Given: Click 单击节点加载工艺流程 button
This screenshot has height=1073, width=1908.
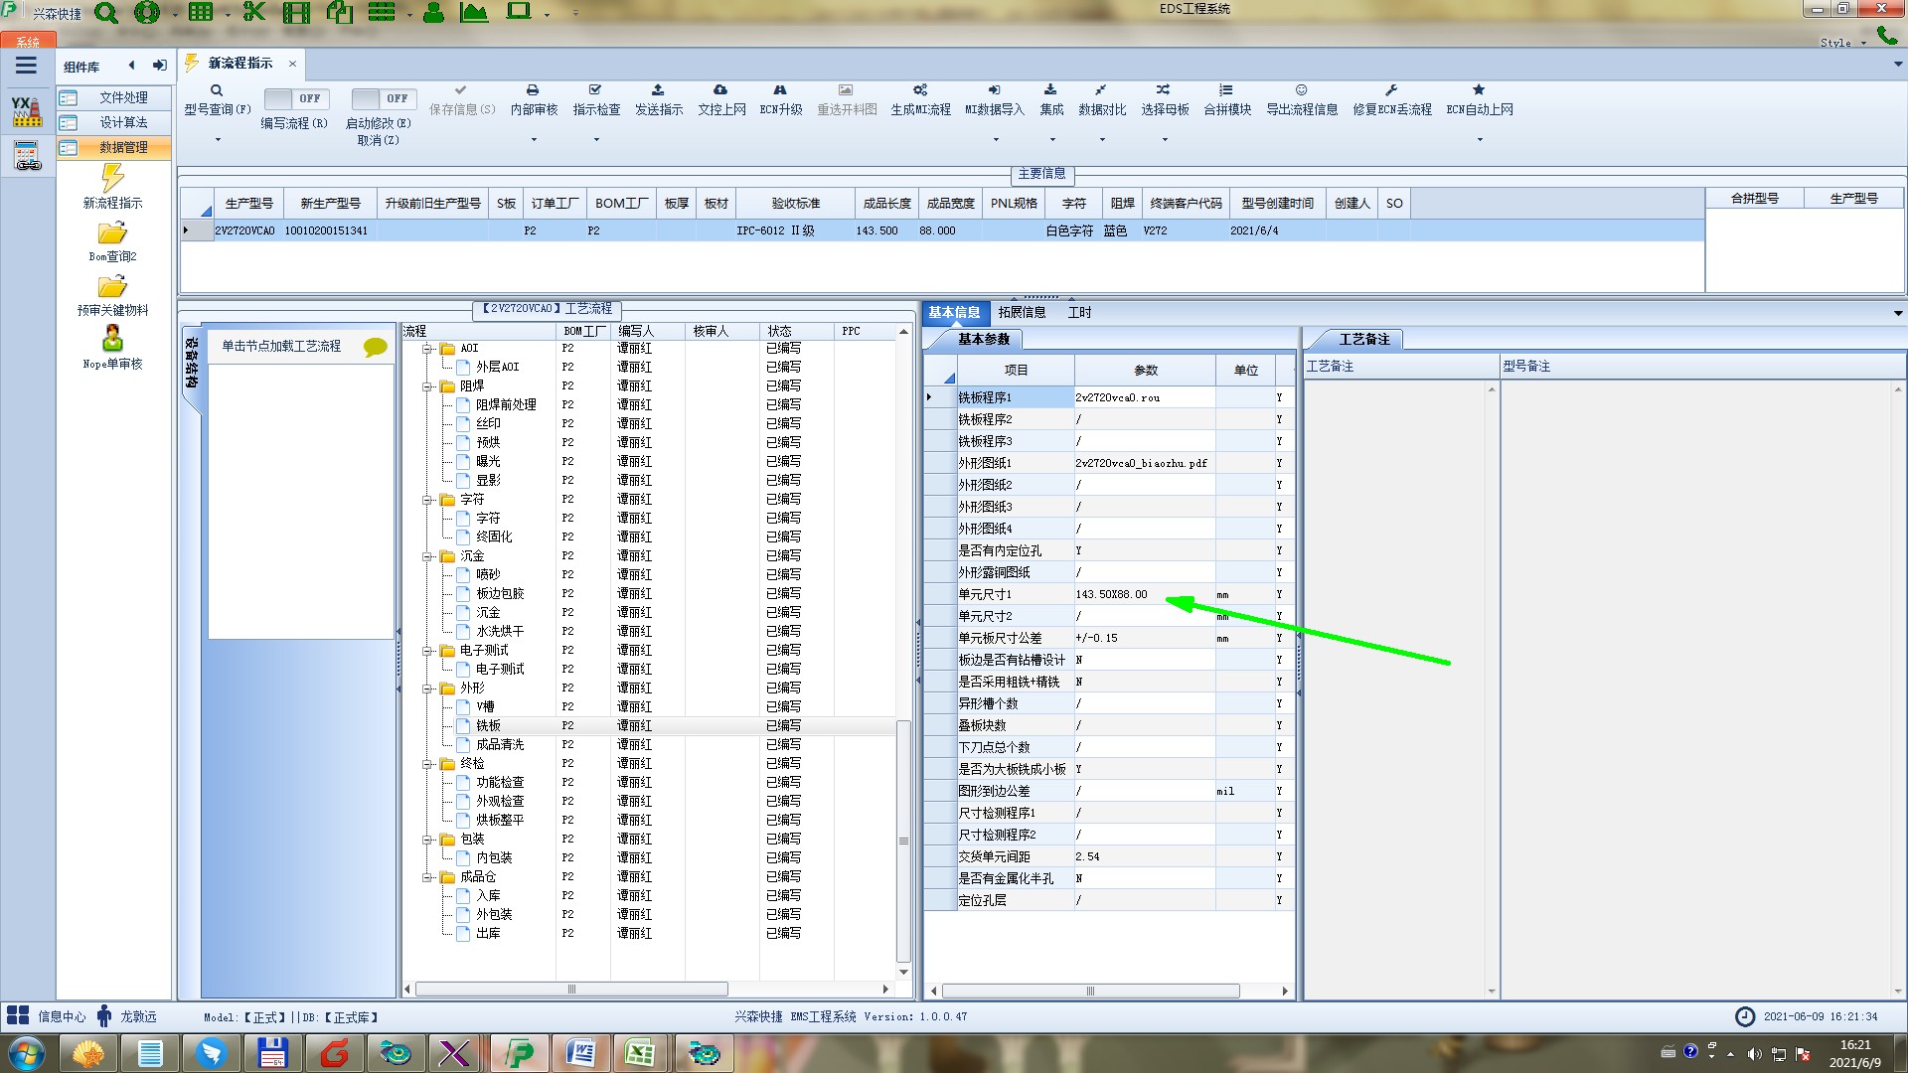Looking at the screenshot, I should (281, 346).
